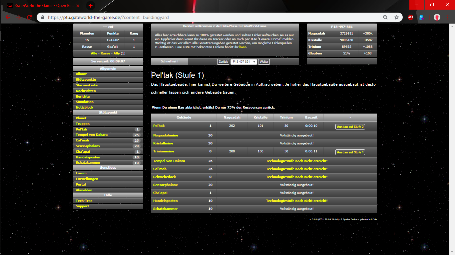Image resolution: width=455 pixels, height=255 pixels.
Task: Open Sternenkarte in the sidebar menu
Action: coord(82,85)
